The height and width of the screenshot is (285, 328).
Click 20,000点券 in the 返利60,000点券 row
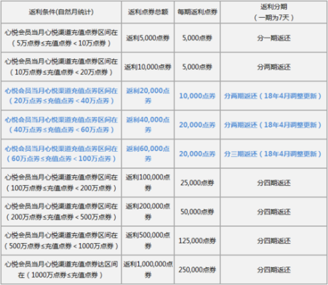pos(198,154)
